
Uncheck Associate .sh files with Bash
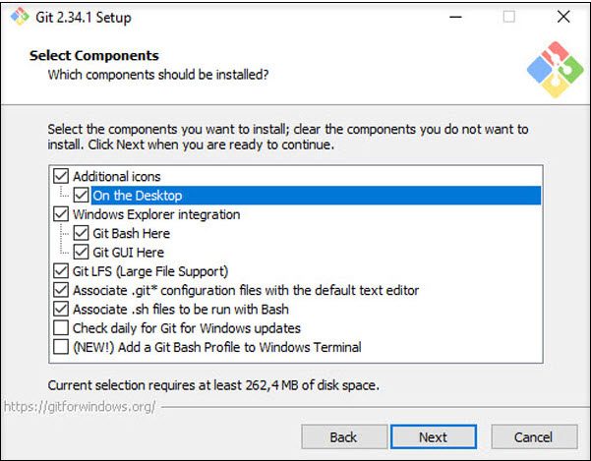[62, 309]
